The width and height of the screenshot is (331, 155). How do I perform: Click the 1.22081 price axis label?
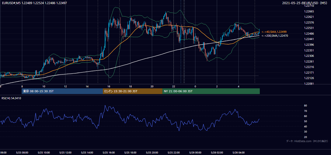point(309,84)
